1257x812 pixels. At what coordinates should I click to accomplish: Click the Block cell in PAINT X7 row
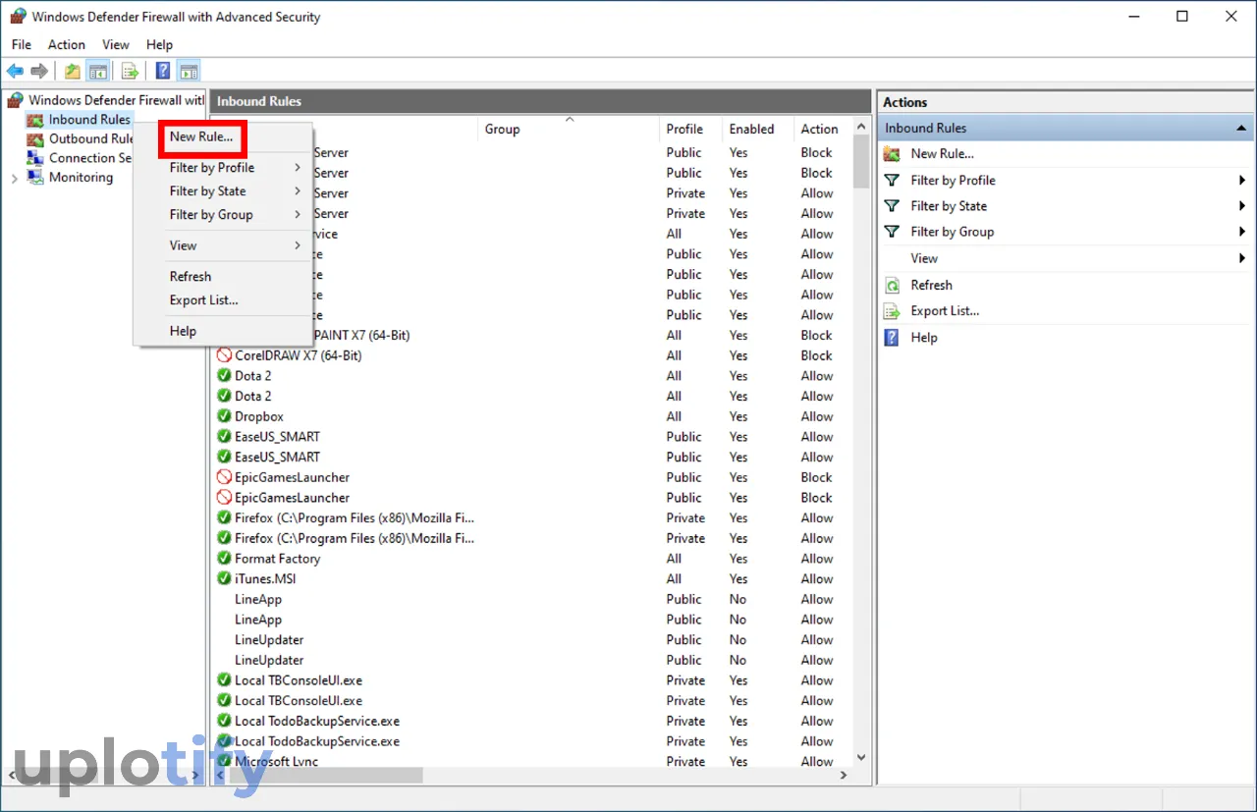pos(816,336)
